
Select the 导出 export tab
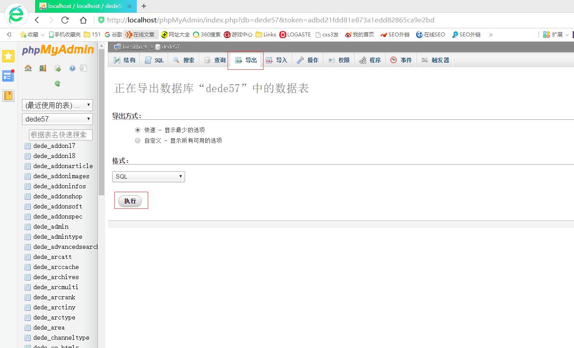click(246, 60)
